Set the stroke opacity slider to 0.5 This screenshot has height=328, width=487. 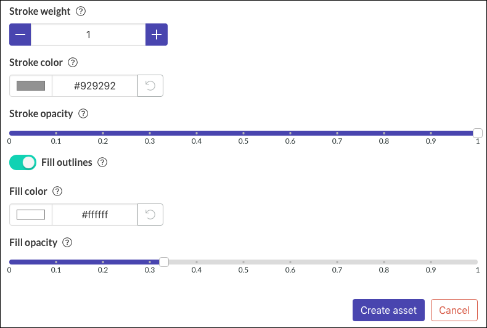tap(243, 133)
